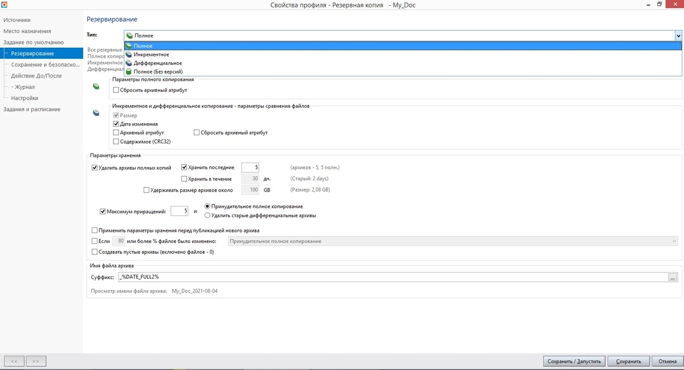Click the 'Сохранить' button

pos(629,361)
